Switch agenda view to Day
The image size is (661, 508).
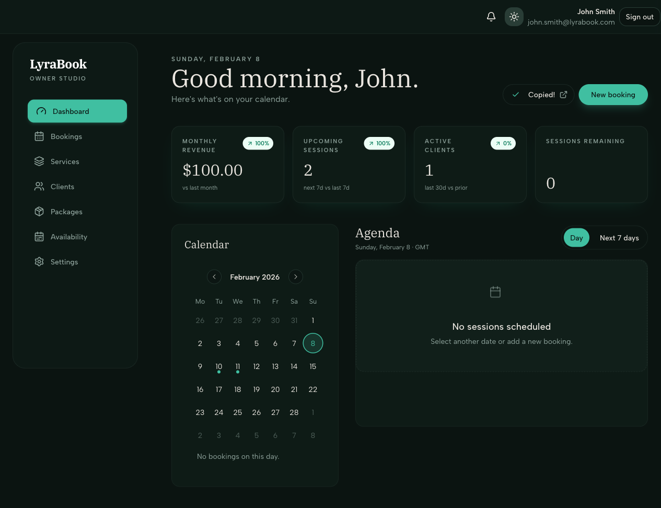click(576, 237)
